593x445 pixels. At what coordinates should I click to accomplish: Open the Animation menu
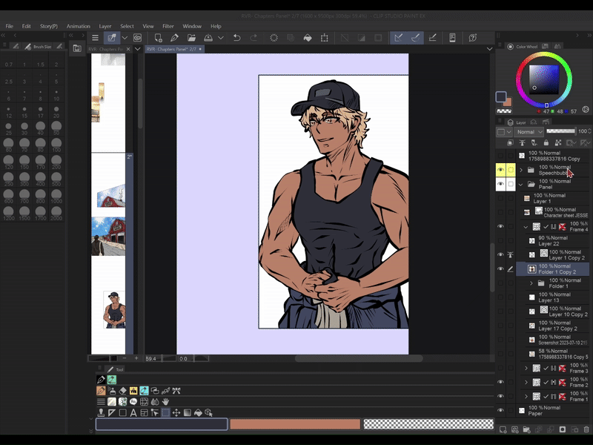78,26
